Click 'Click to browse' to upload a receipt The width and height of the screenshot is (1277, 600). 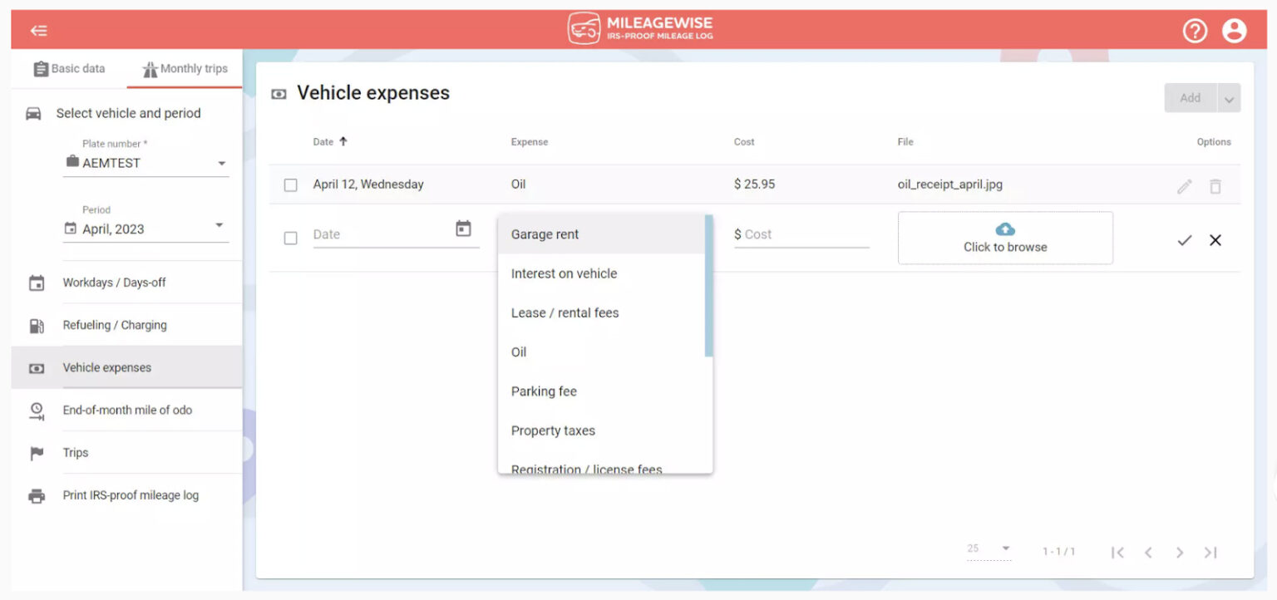[1005, 239]
